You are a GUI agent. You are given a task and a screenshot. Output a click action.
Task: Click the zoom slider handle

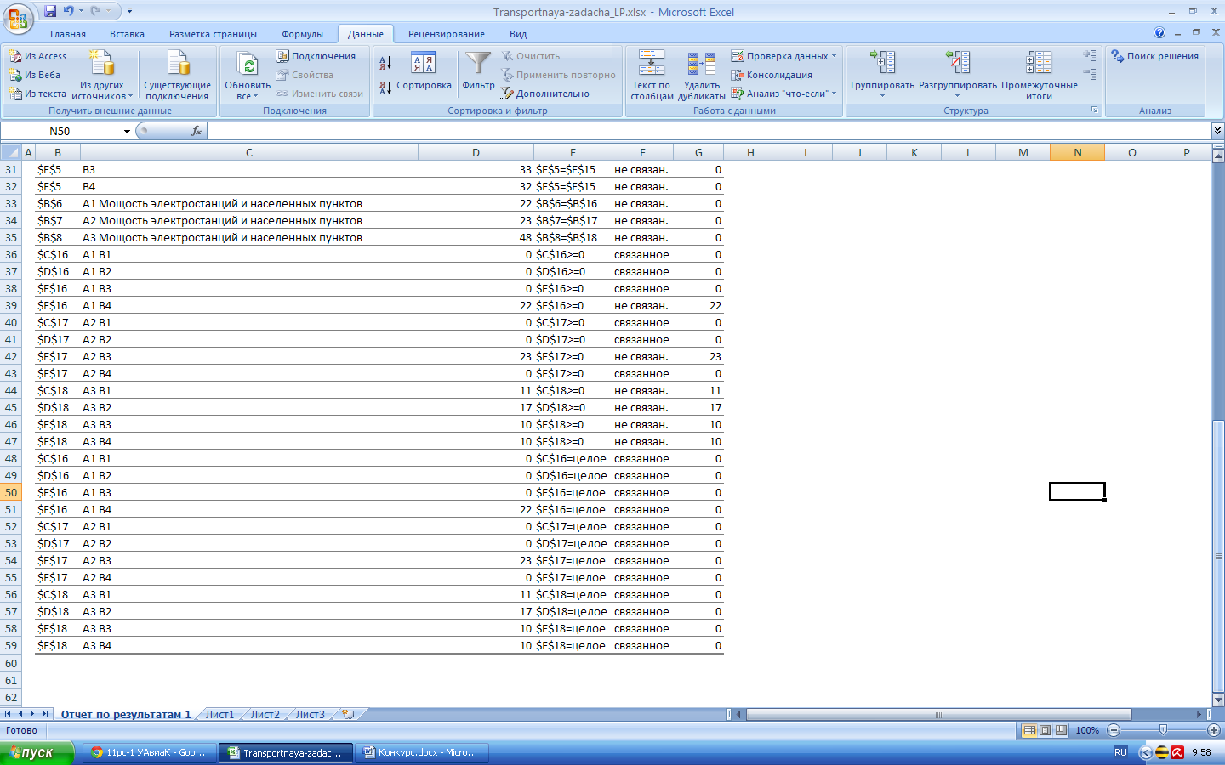(1163, 730)
